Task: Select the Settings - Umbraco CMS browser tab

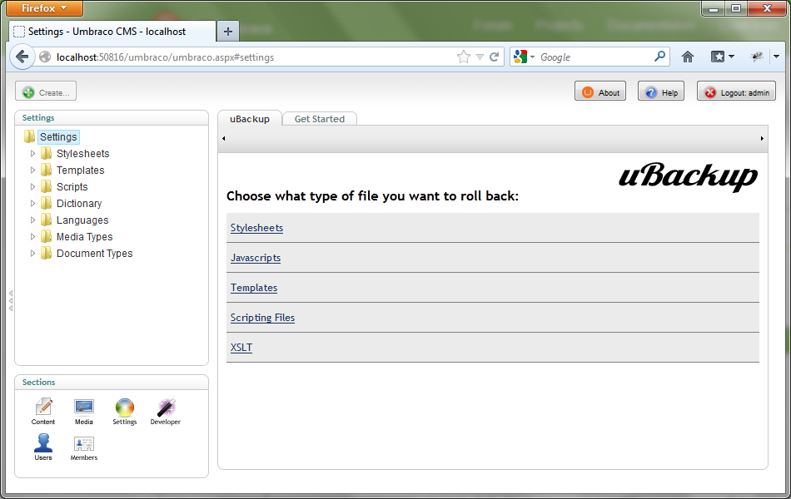Action: (112, 32)
